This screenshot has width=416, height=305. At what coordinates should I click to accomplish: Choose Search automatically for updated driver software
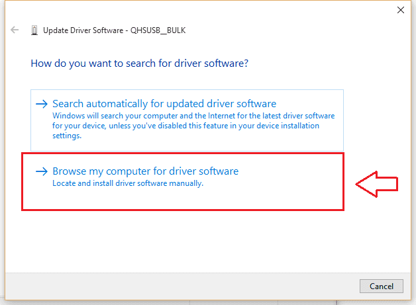point(187,120)
